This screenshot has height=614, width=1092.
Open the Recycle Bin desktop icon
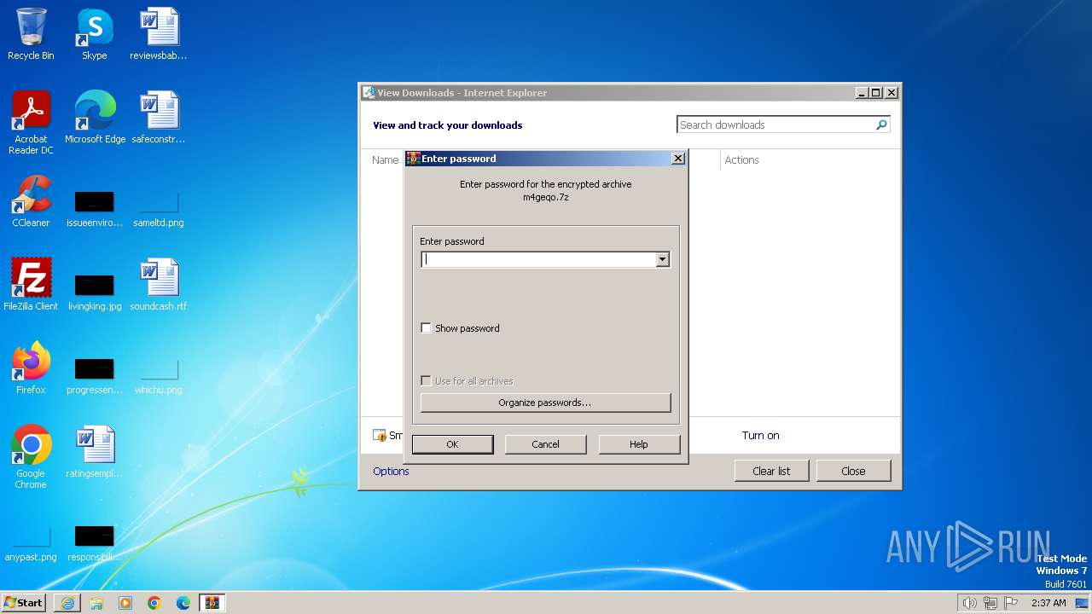[x=31, y=34]
